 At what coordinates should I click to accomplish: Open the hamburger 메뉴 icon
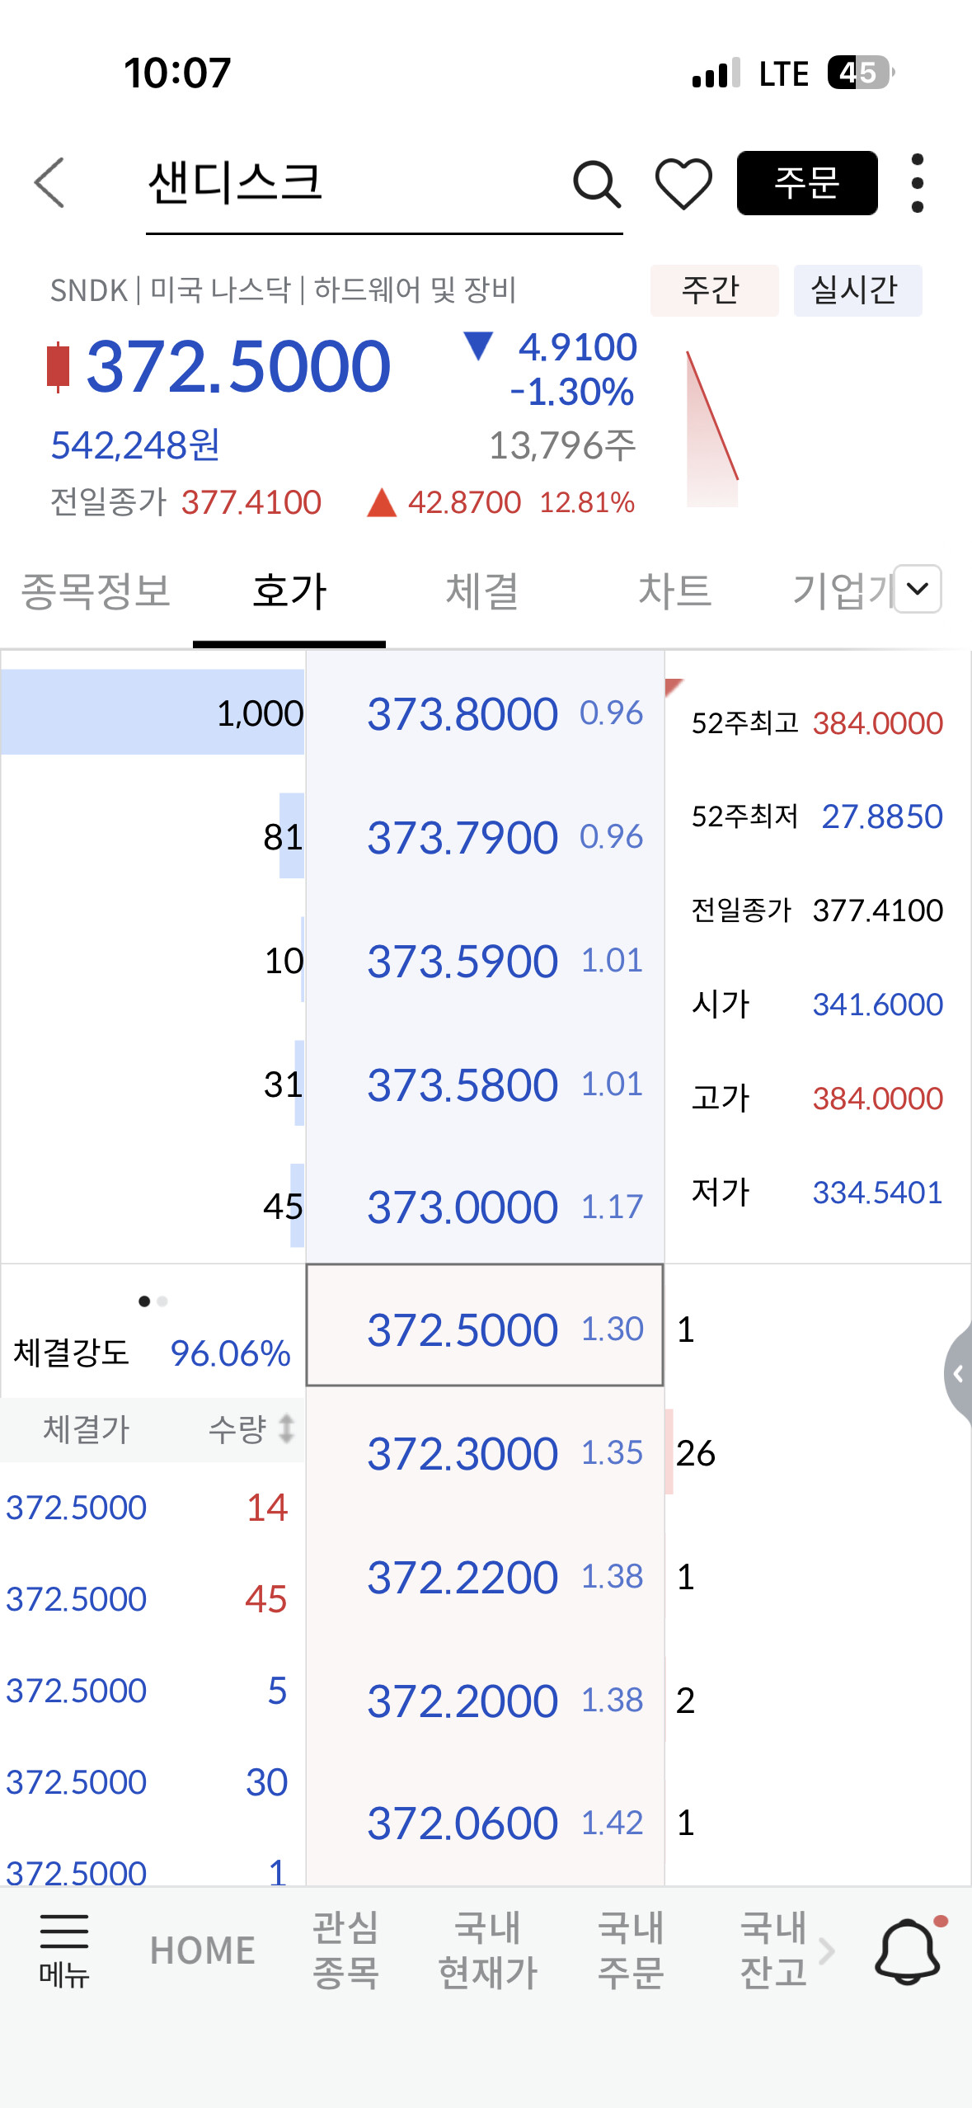[x=63, y=1951]
